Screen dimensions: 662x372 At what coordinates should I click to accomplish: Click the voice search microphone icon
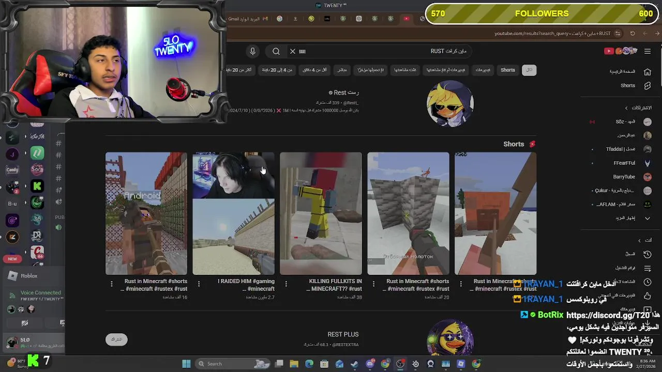click(252, 51)
